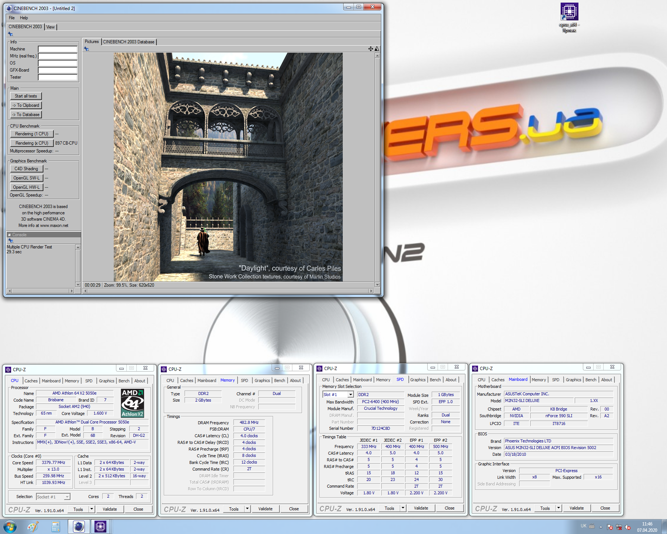Click the pin icon in the Console panel
The image size is (667, 534).
pos(10,240)
